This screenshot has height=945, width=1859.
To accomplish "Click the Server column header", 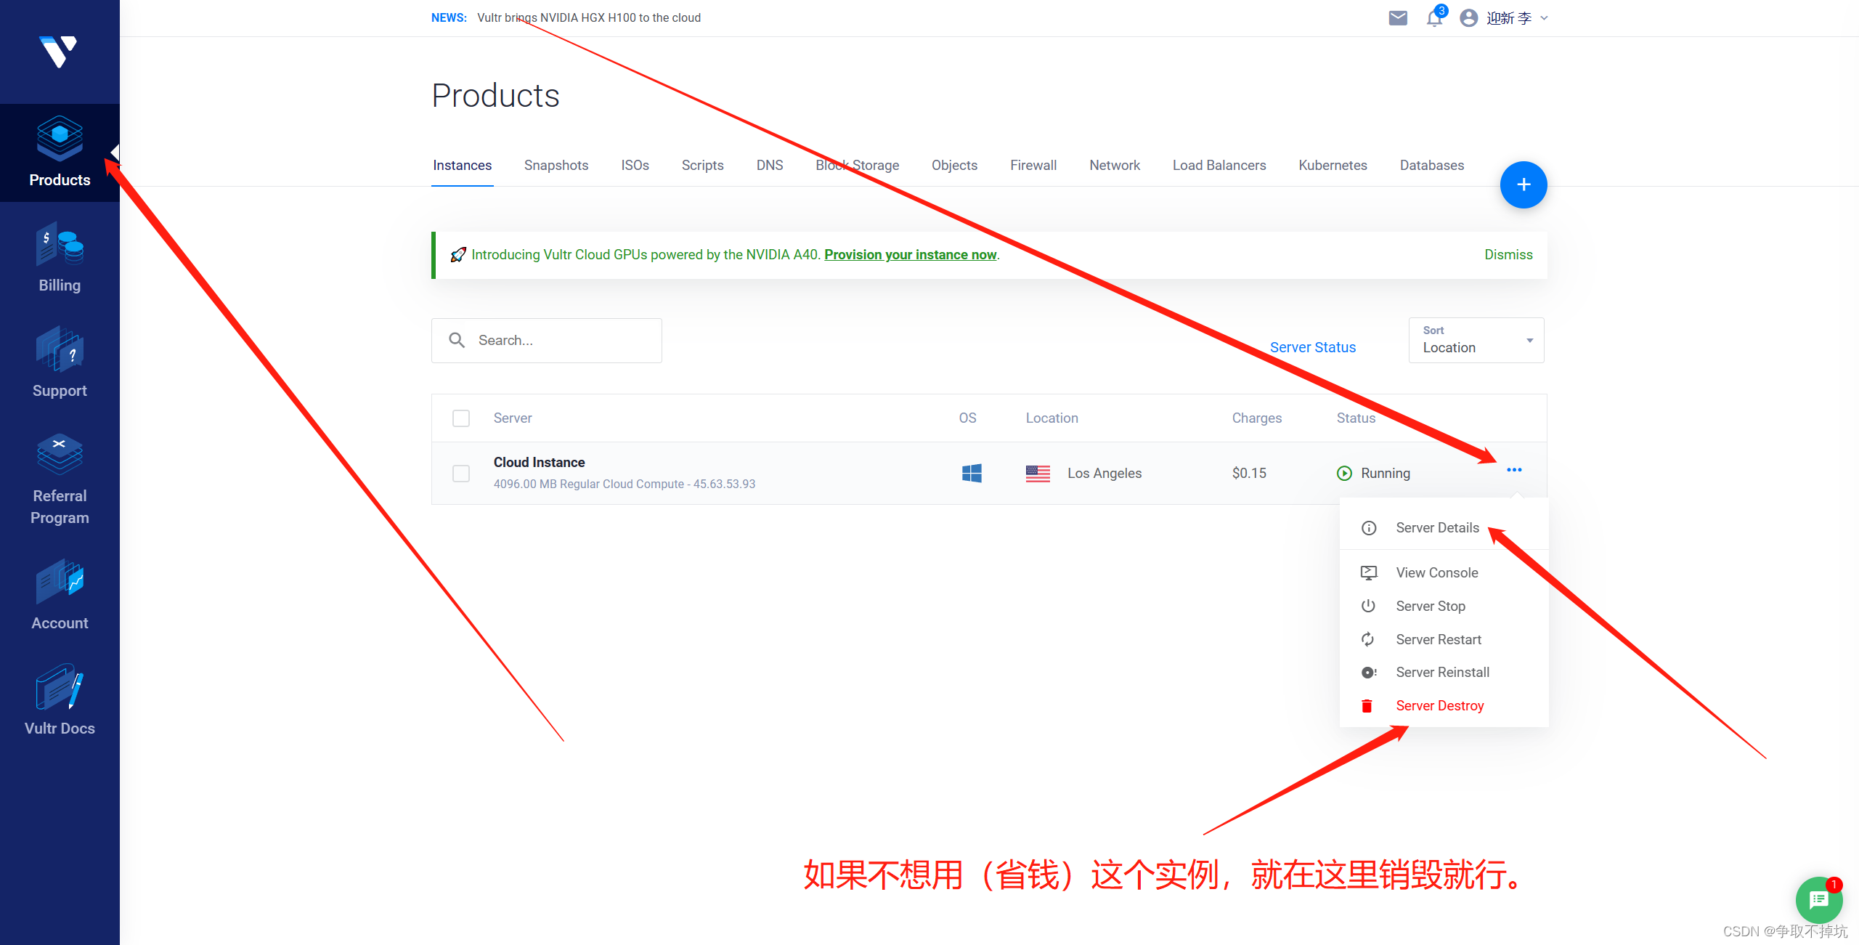I will coord(513,418).
